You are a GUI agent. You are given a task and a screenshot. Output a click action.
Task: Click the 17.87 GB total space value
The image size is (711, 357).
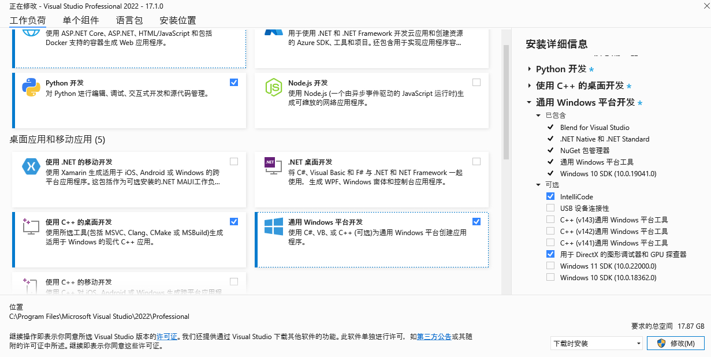coord(691,326)
